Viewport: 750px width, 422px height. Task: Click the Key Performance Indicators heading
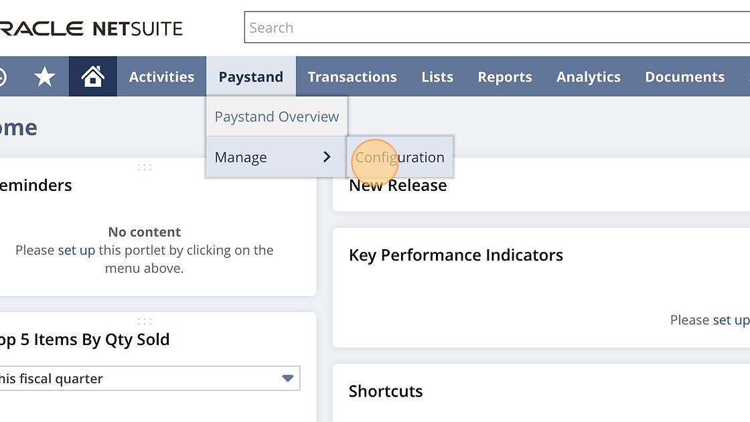pos(456,255)
